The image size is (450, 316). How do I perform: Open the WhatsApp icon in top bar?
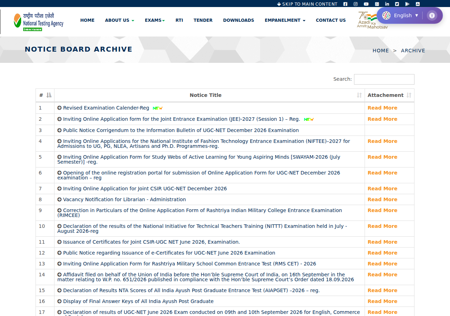pyautogui.click(x=377, y=4)
